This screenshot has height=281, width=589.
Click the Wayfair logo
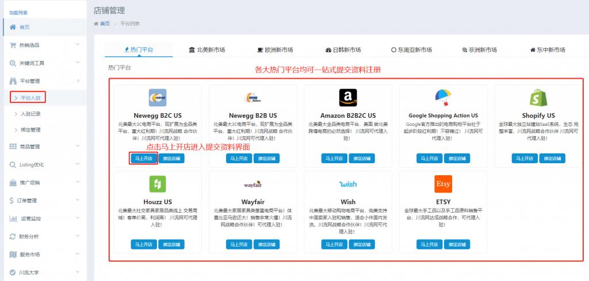click(253, 184)
